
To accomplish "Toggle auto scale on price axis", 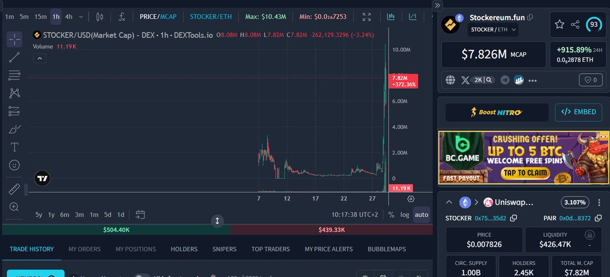I will tap(421, 215).
